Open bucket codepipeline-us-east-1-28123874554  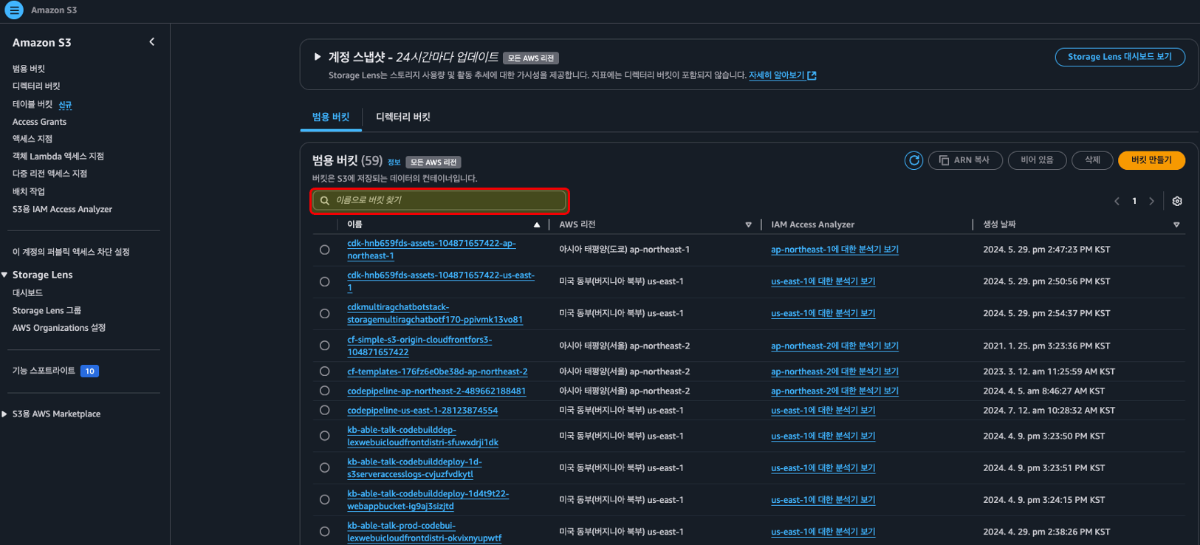pyautogui.click(x=422, y=411)
